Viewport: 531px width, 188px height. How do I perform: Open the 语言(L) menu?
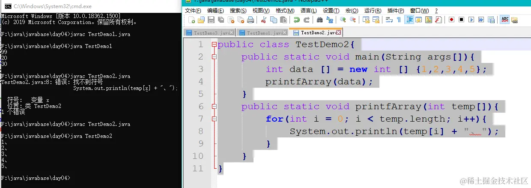click(x=308, y=11)
